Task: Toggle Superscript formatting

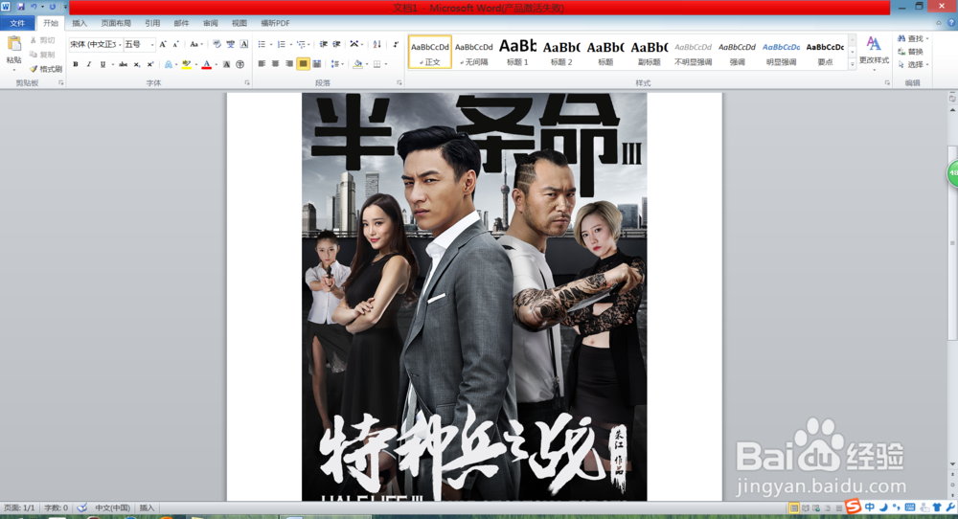Action: (x=150, y=64)
